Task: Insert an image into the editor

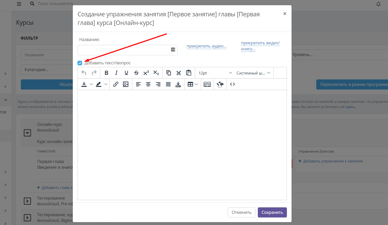Action: (126, 84)
